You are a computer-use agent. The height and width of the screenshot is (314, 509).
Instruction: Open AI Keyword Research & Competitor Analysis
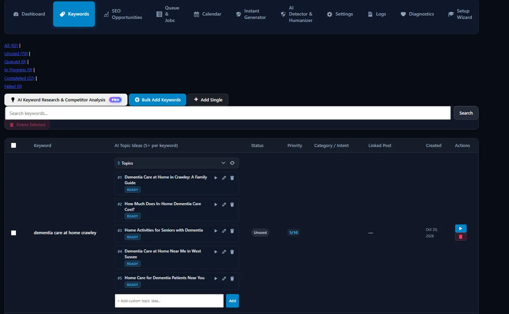coord(66,100)
